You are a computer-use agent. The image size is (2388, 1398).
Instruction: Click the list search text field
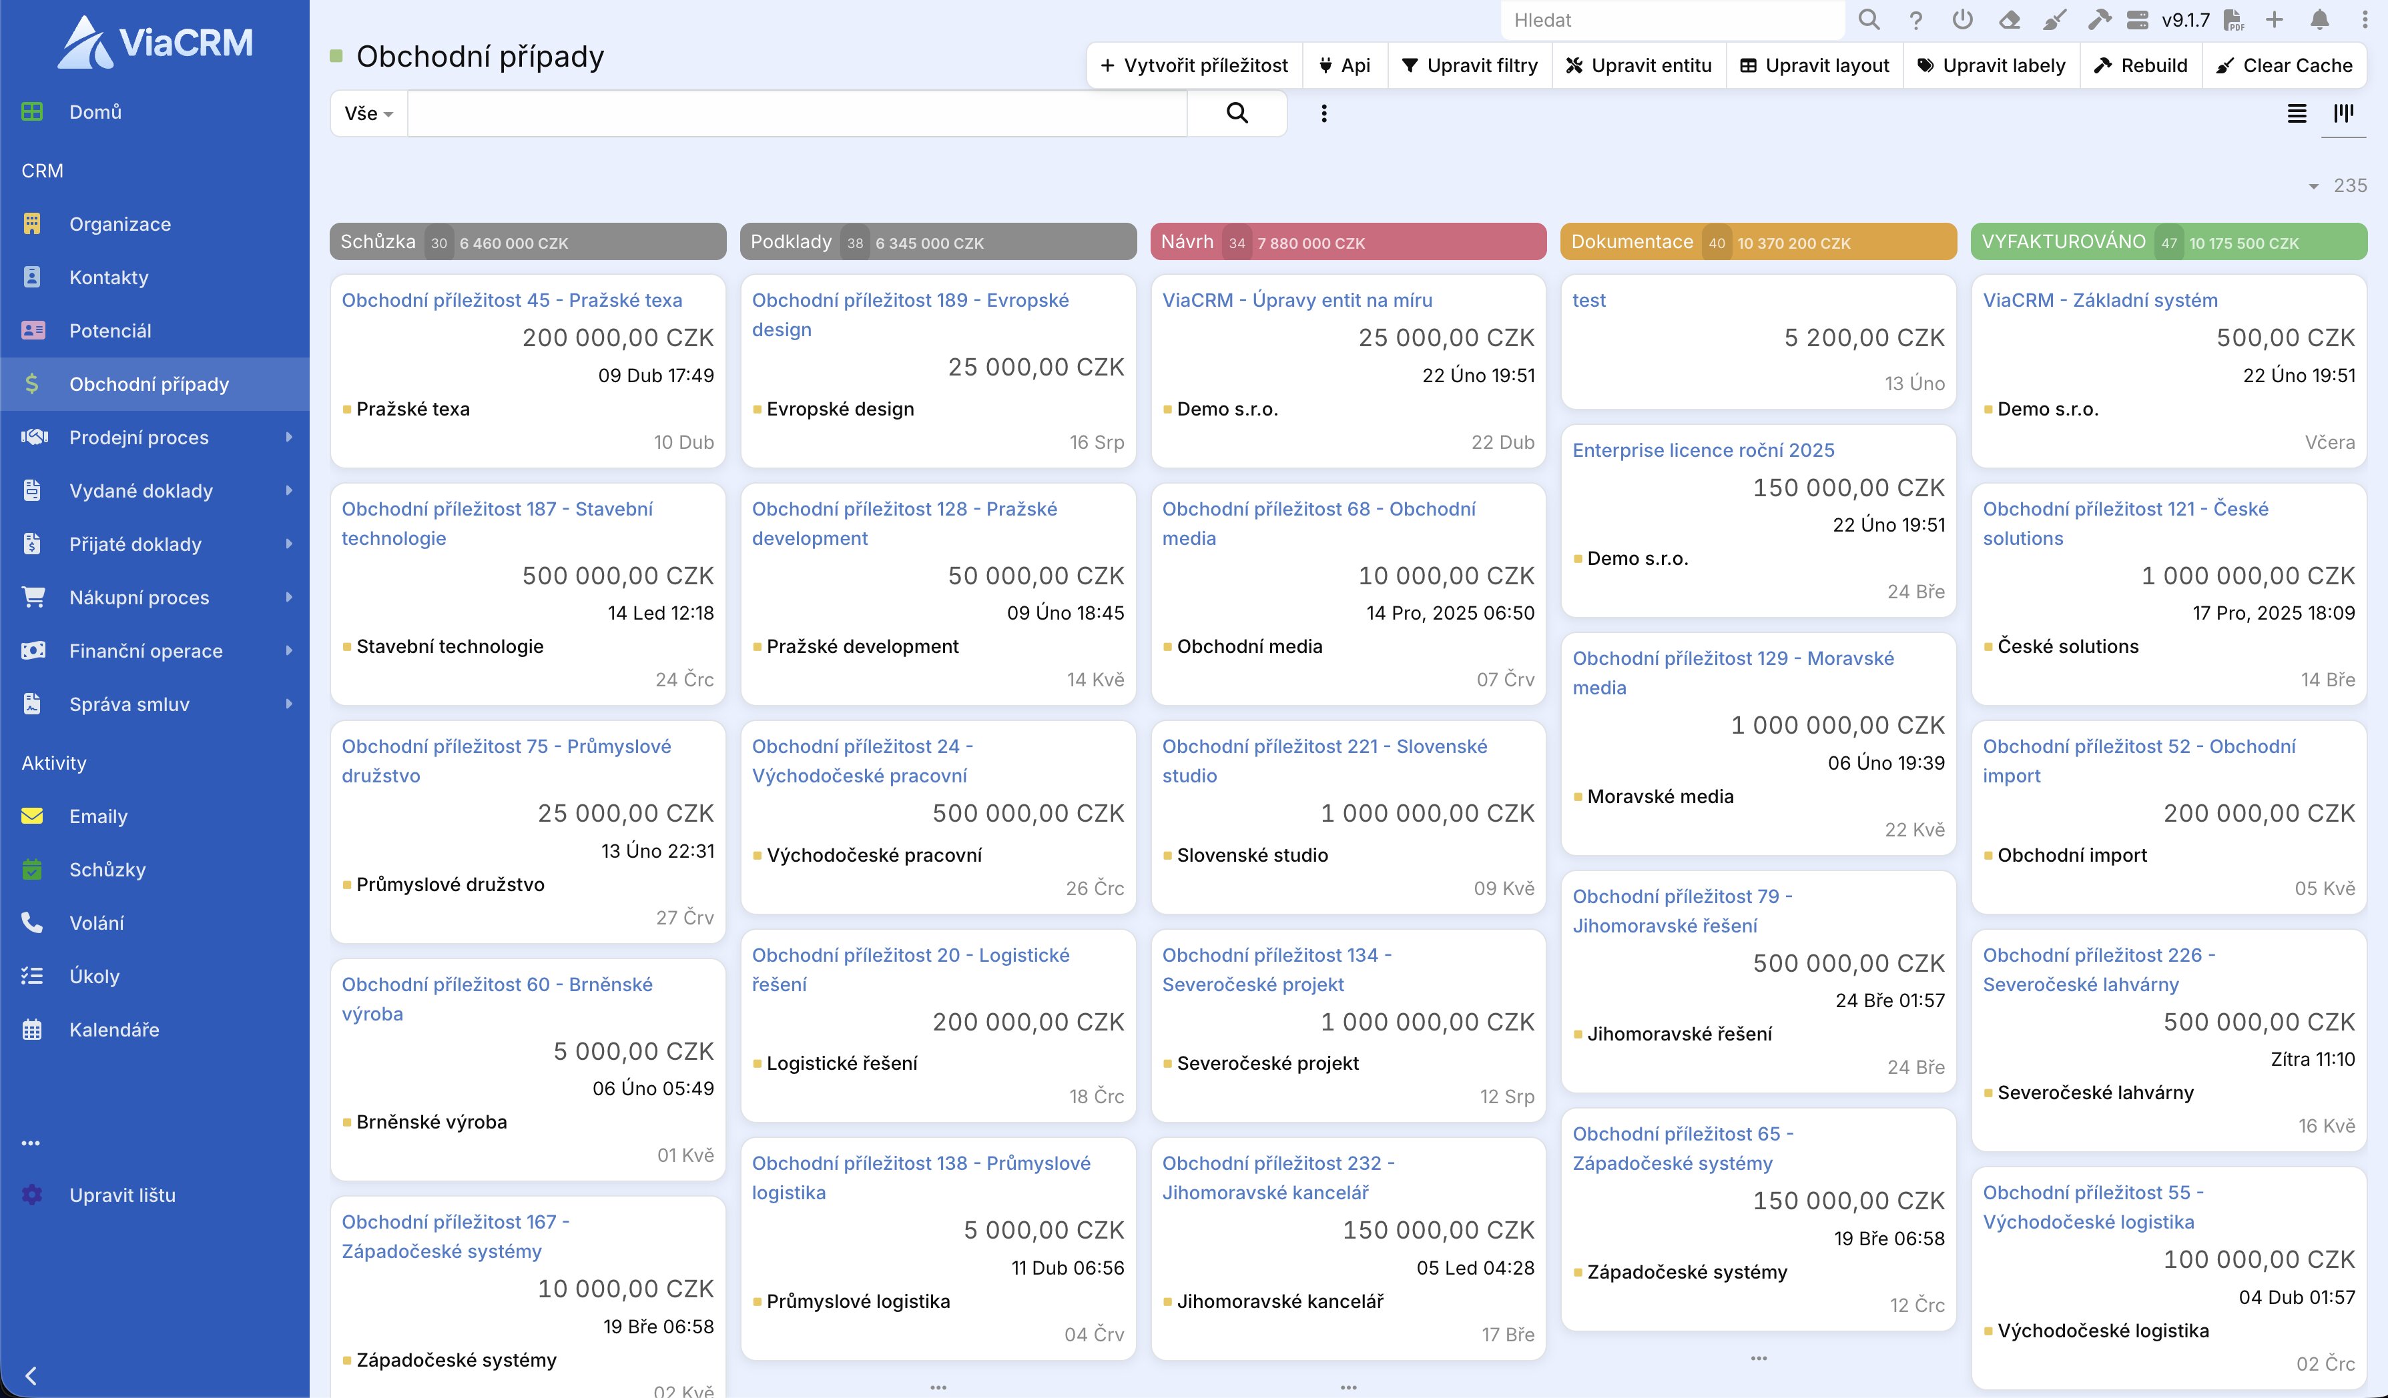797,113
